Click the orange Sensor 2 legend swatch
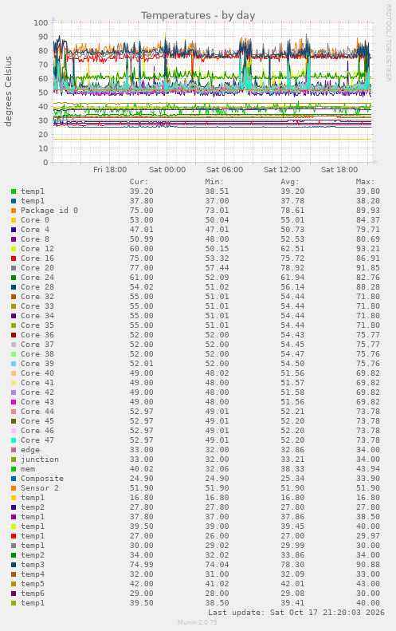This screenshot has height=631, width=396. [14, 488]
